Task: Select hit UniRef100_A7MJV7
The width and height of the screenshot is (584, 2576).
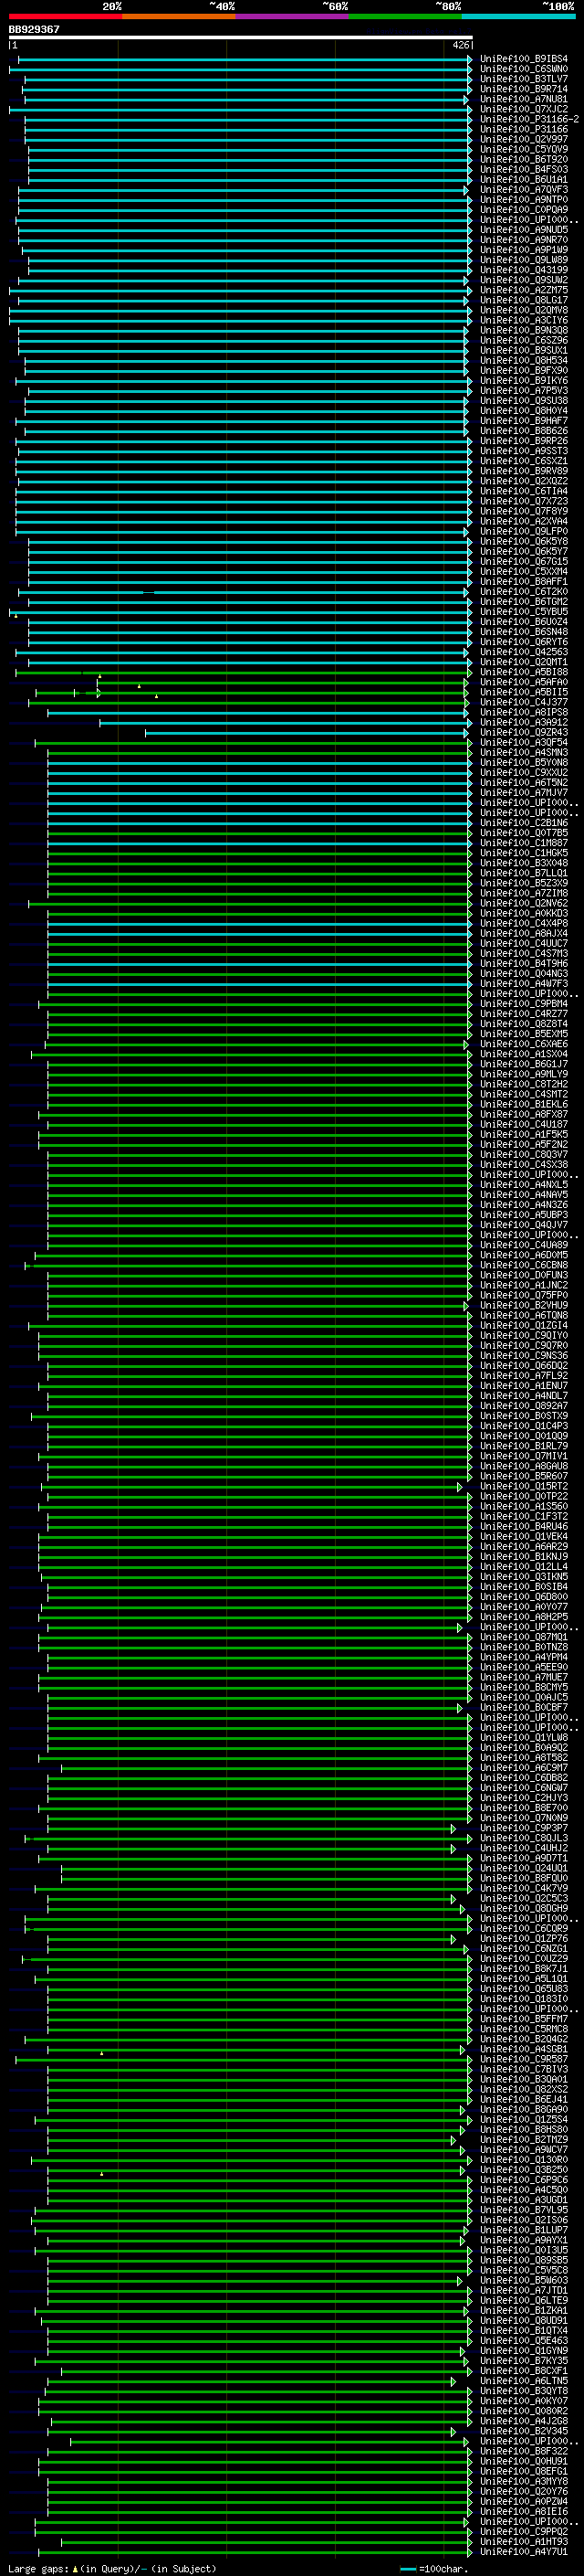Action: coord(523,792)
